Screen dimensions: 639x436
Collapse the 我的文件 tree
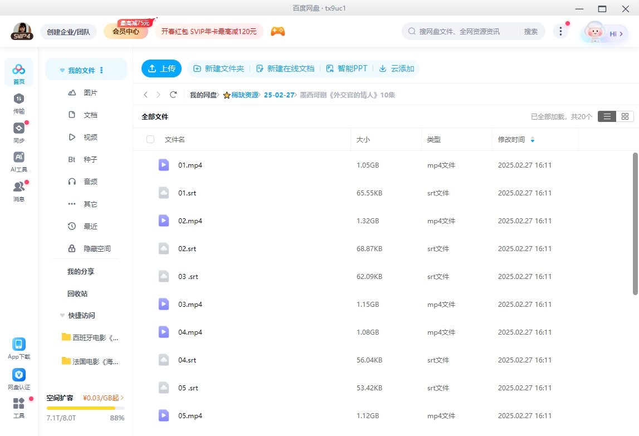tap(62, 69)
